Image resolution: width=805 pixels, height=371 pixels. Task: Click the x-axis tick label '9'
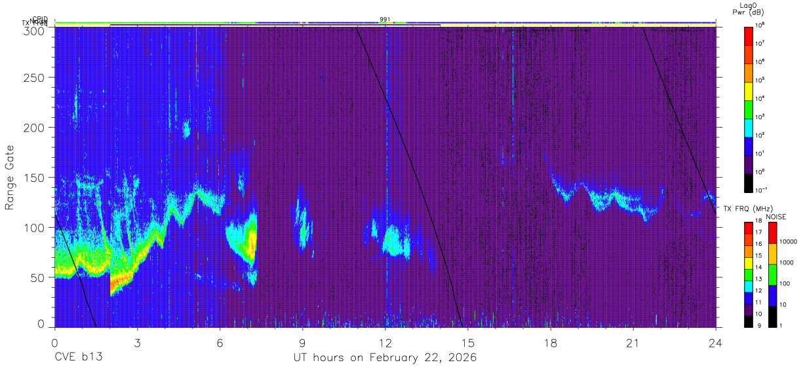(302, 343)
